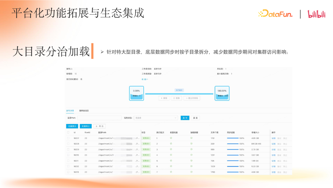Open the 任务状态 dropdown
Viewport: 333px width, 188px height.
click(156, 118)
